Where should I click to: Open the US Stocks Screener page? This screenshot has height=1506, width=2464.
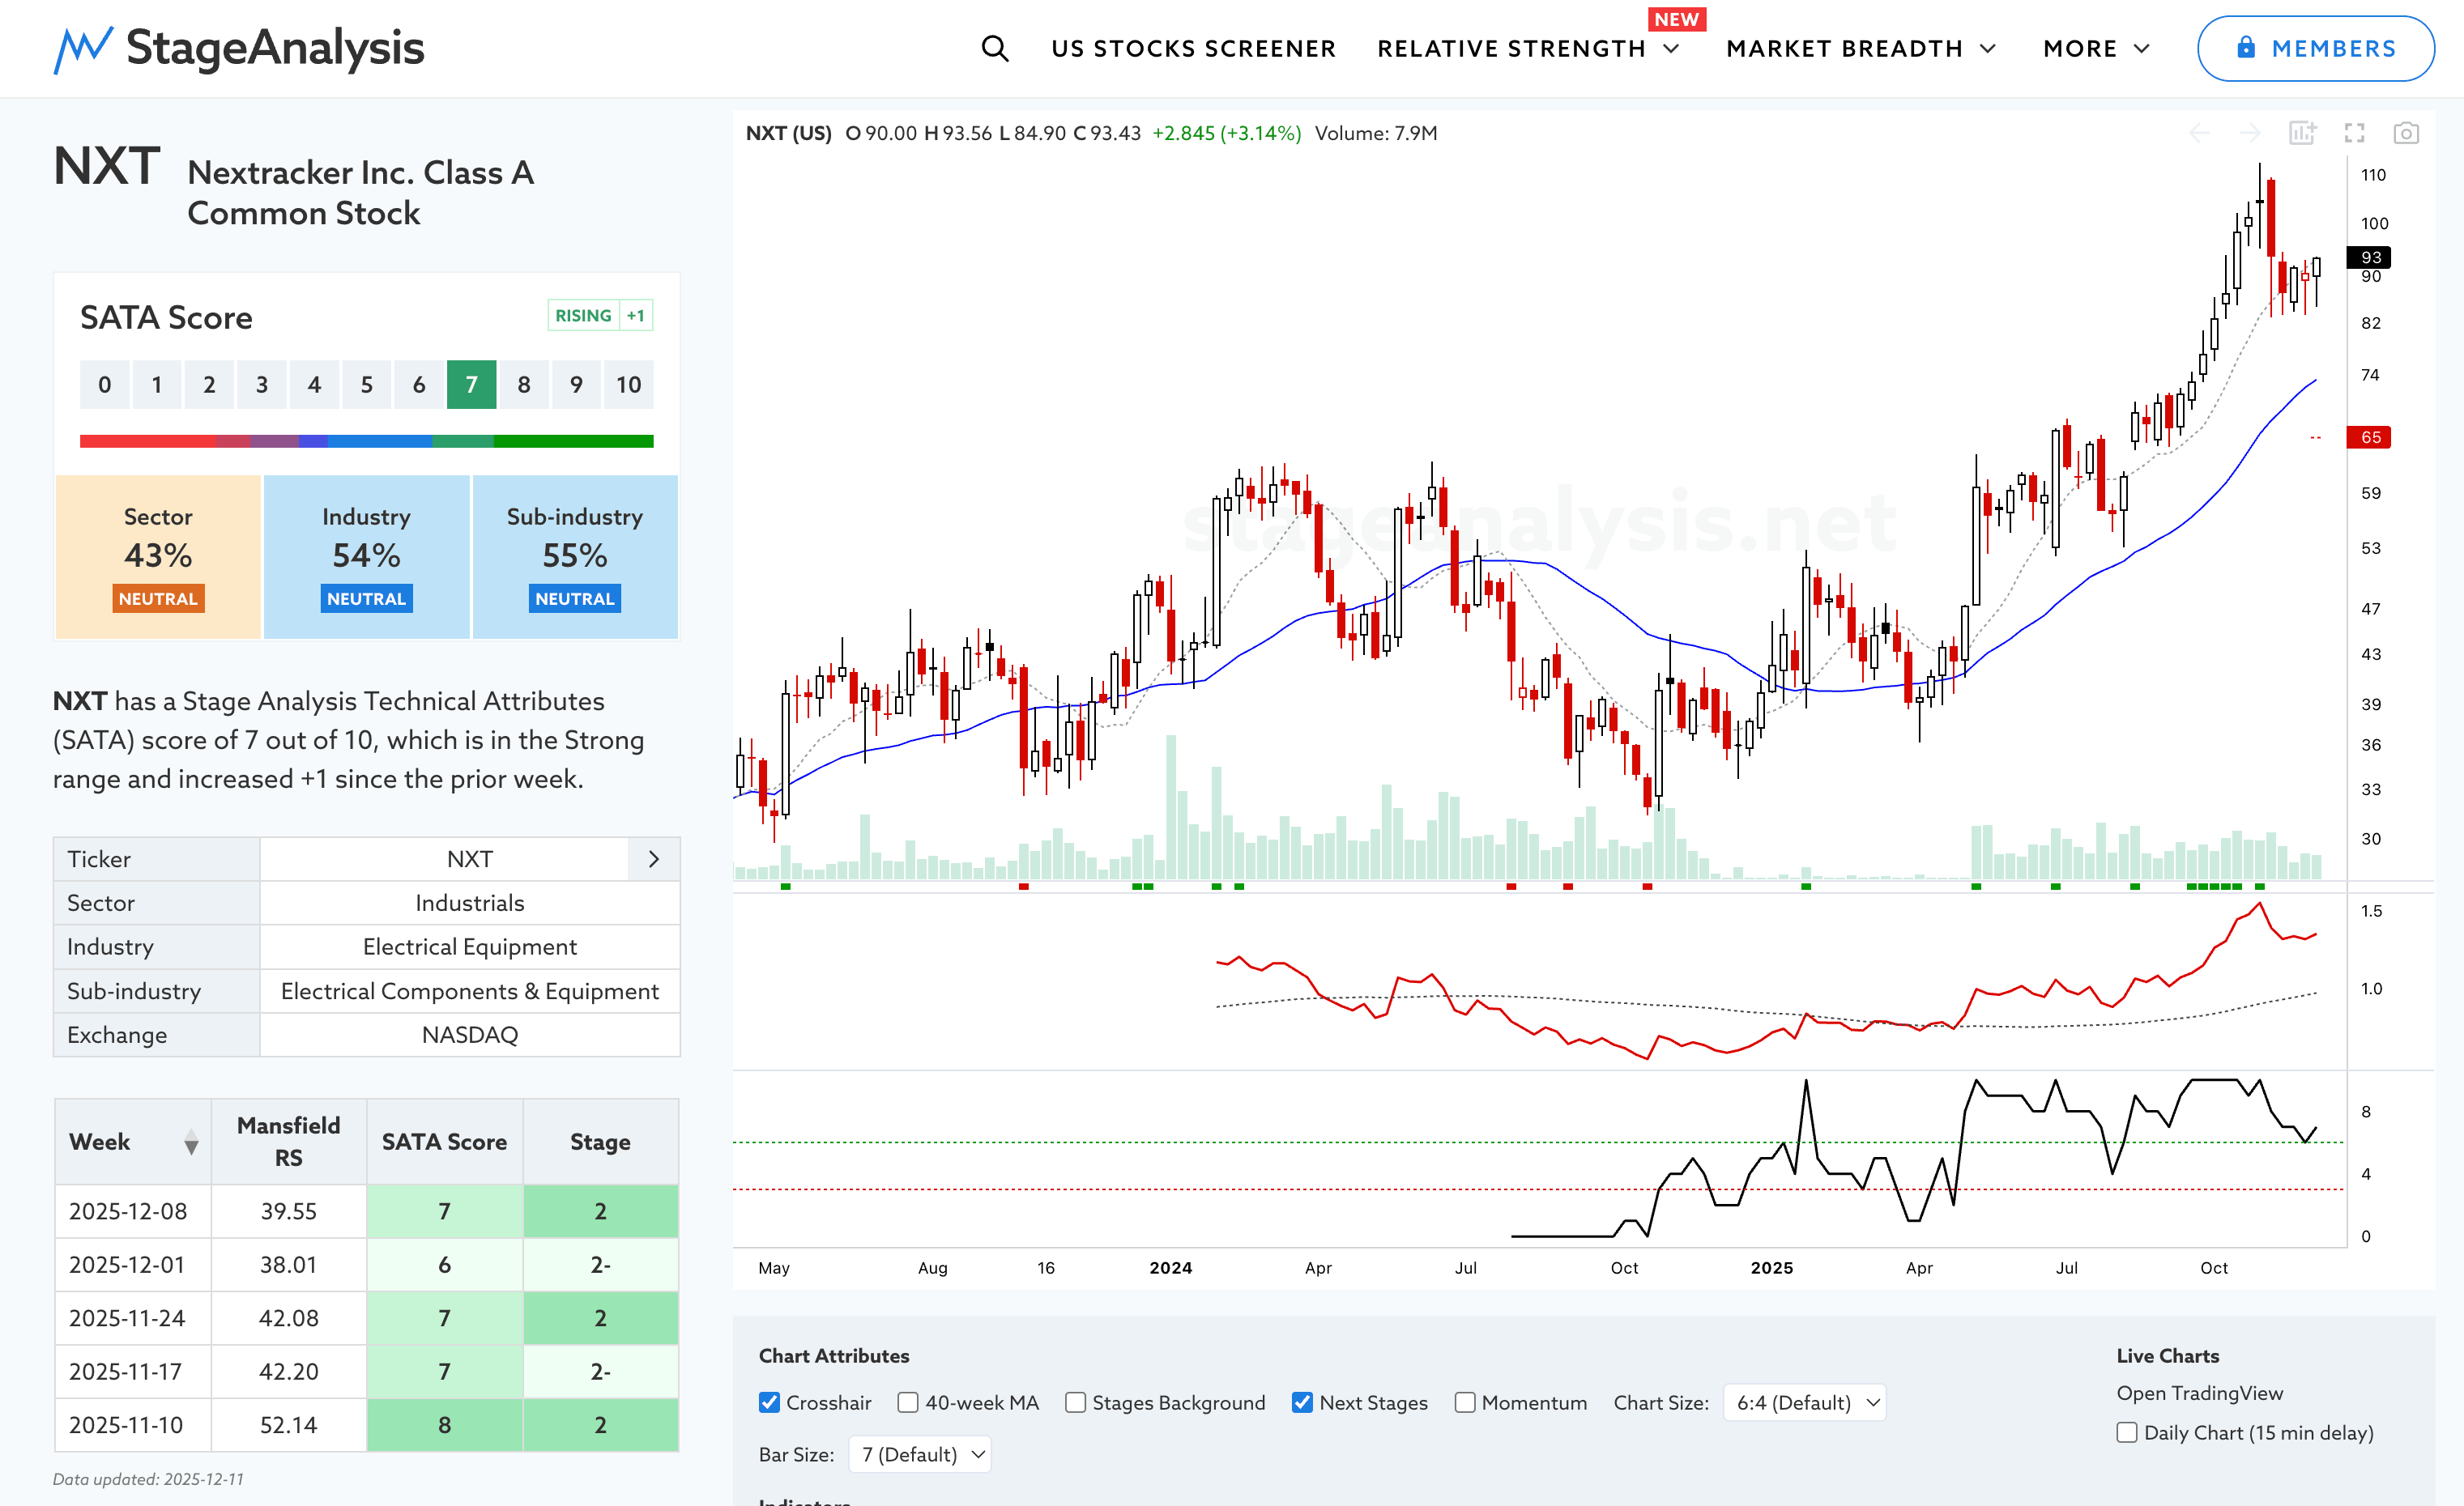coord(1193,48)
